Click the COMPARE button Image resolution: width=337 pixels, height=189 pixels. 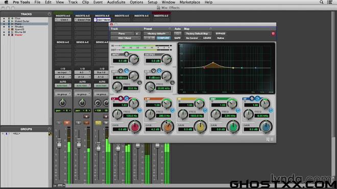163,38
